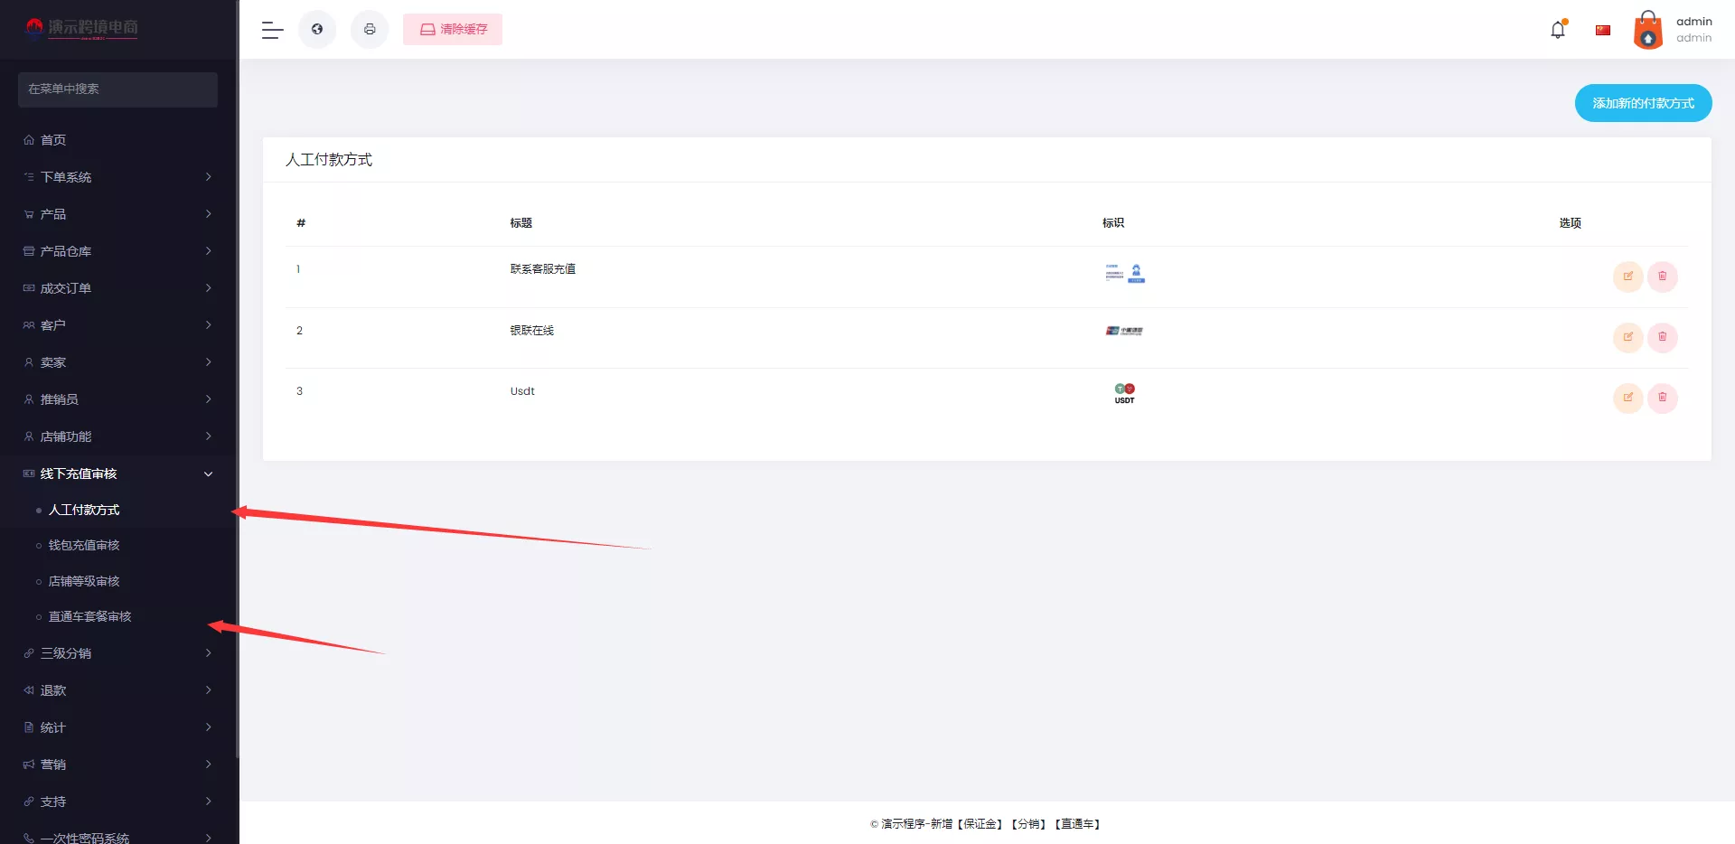1735x844 pixels.
Task: Edit the Usdt payment method
Action: pos(1627,398)
